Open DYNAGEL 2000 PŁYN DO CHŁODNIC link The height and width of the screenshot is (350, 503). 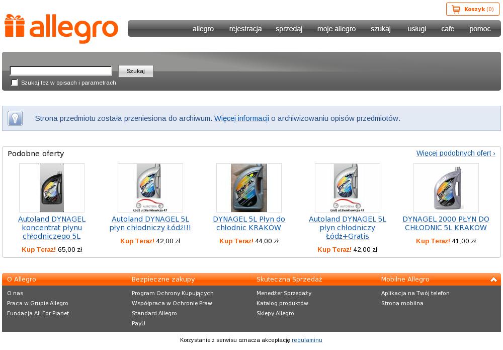tap(446, 224)
